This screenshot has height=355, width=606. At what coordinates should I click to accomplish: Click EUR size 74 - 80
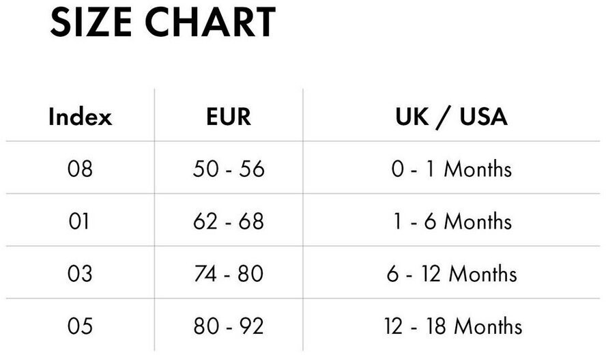229,274
